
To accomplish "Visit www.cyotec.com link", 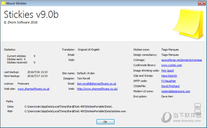I will [x=171, y=65].
